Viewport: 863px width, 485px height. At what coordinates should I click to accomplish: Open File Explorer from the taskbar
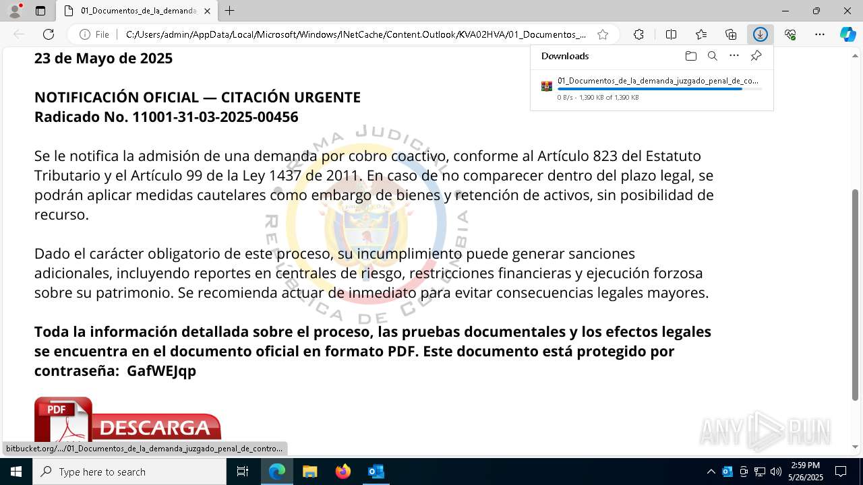[x=310, y=472]
